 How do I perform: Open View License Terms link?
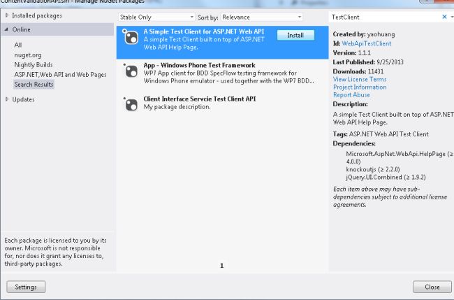click(360, 79)
